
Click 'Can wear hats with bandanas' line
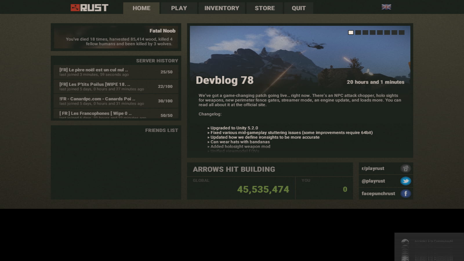pos(238,142)
